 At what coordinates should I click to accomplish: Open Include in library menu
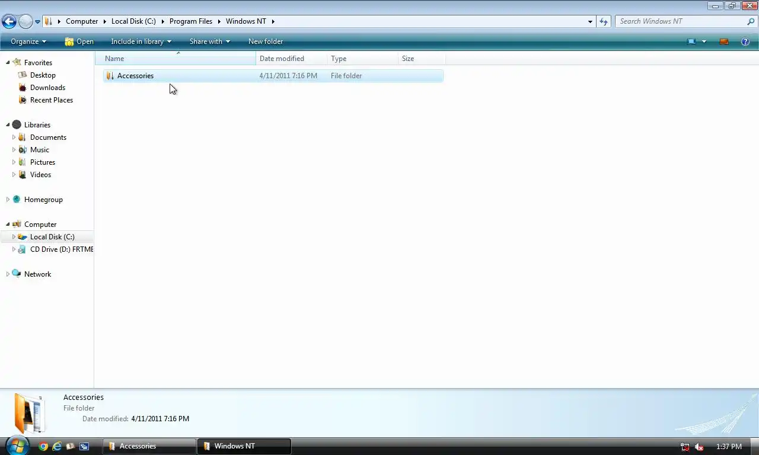point(141,41)
